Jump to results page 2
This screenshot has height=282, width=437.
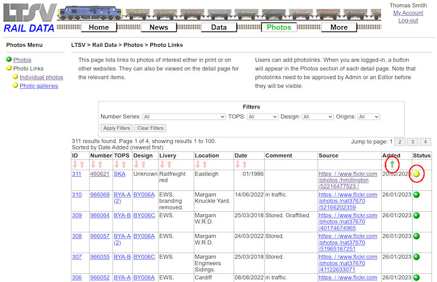point(400,142)
